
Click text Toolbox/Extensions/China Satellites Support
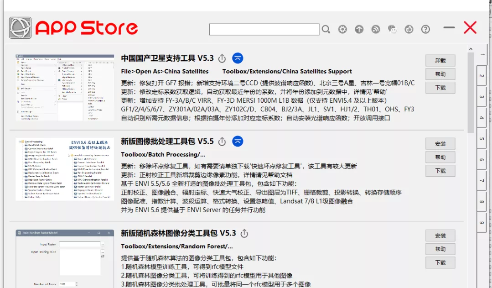[287, 72]
